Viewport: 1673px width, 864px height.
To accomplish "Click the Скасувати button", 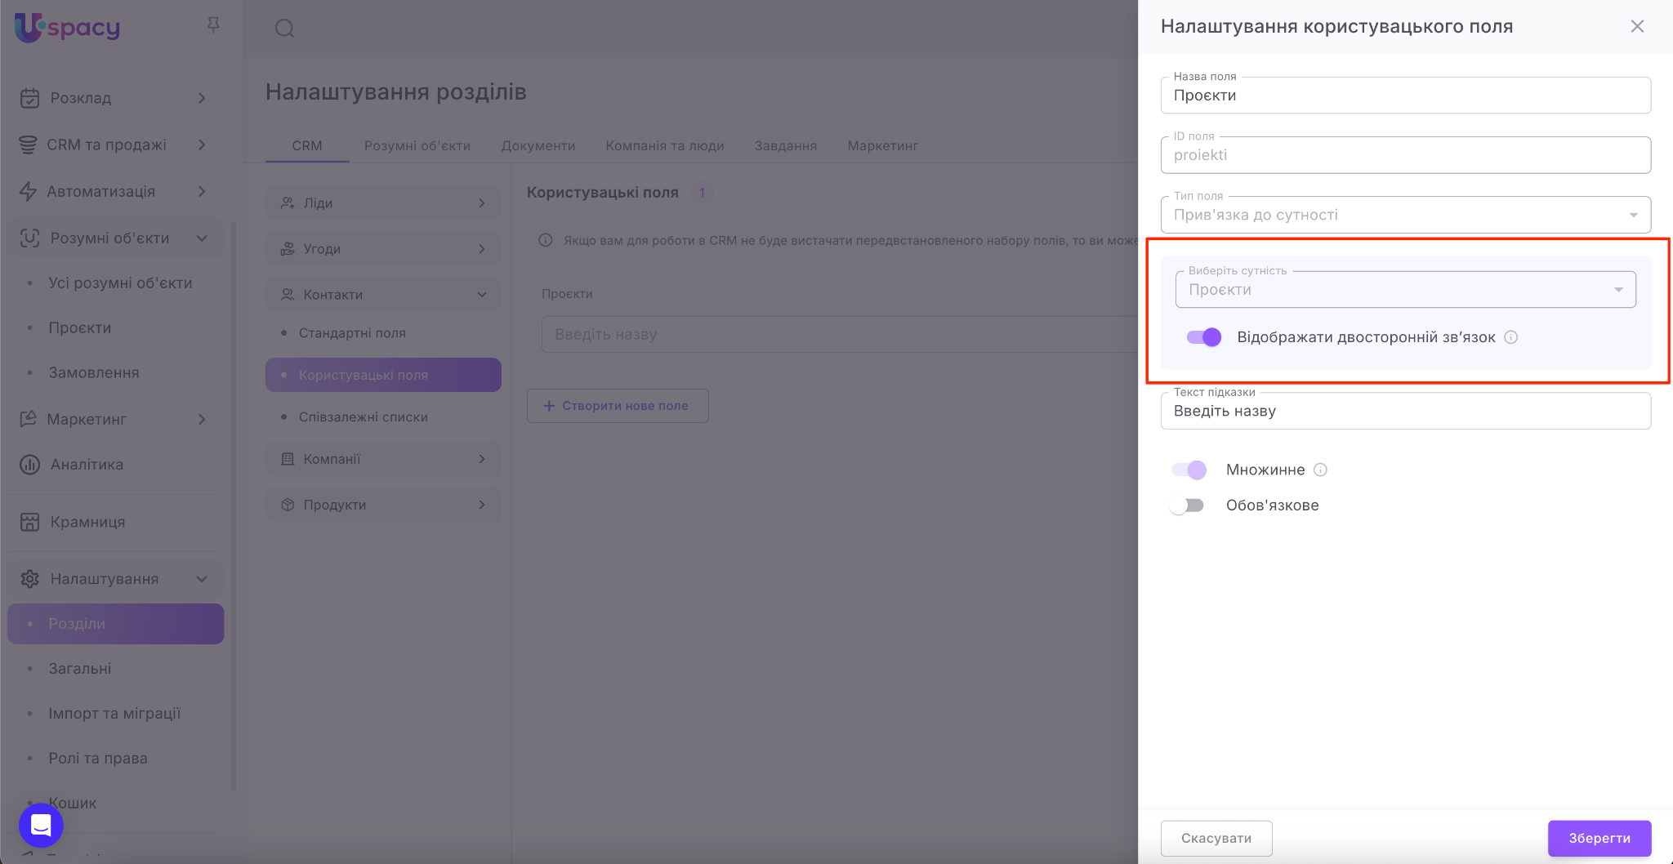I will pos(1216,838).
